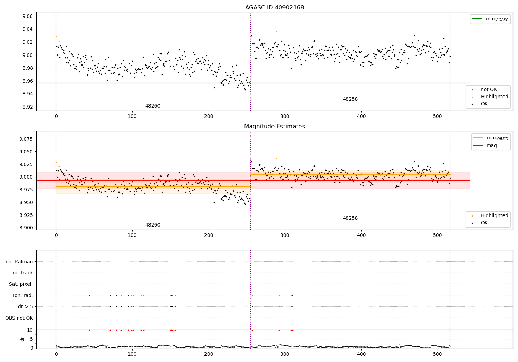This screenshot has width=518, height=362.
Task: Click the '8.98' y-axis tick in the top plot
Action: 27,68
